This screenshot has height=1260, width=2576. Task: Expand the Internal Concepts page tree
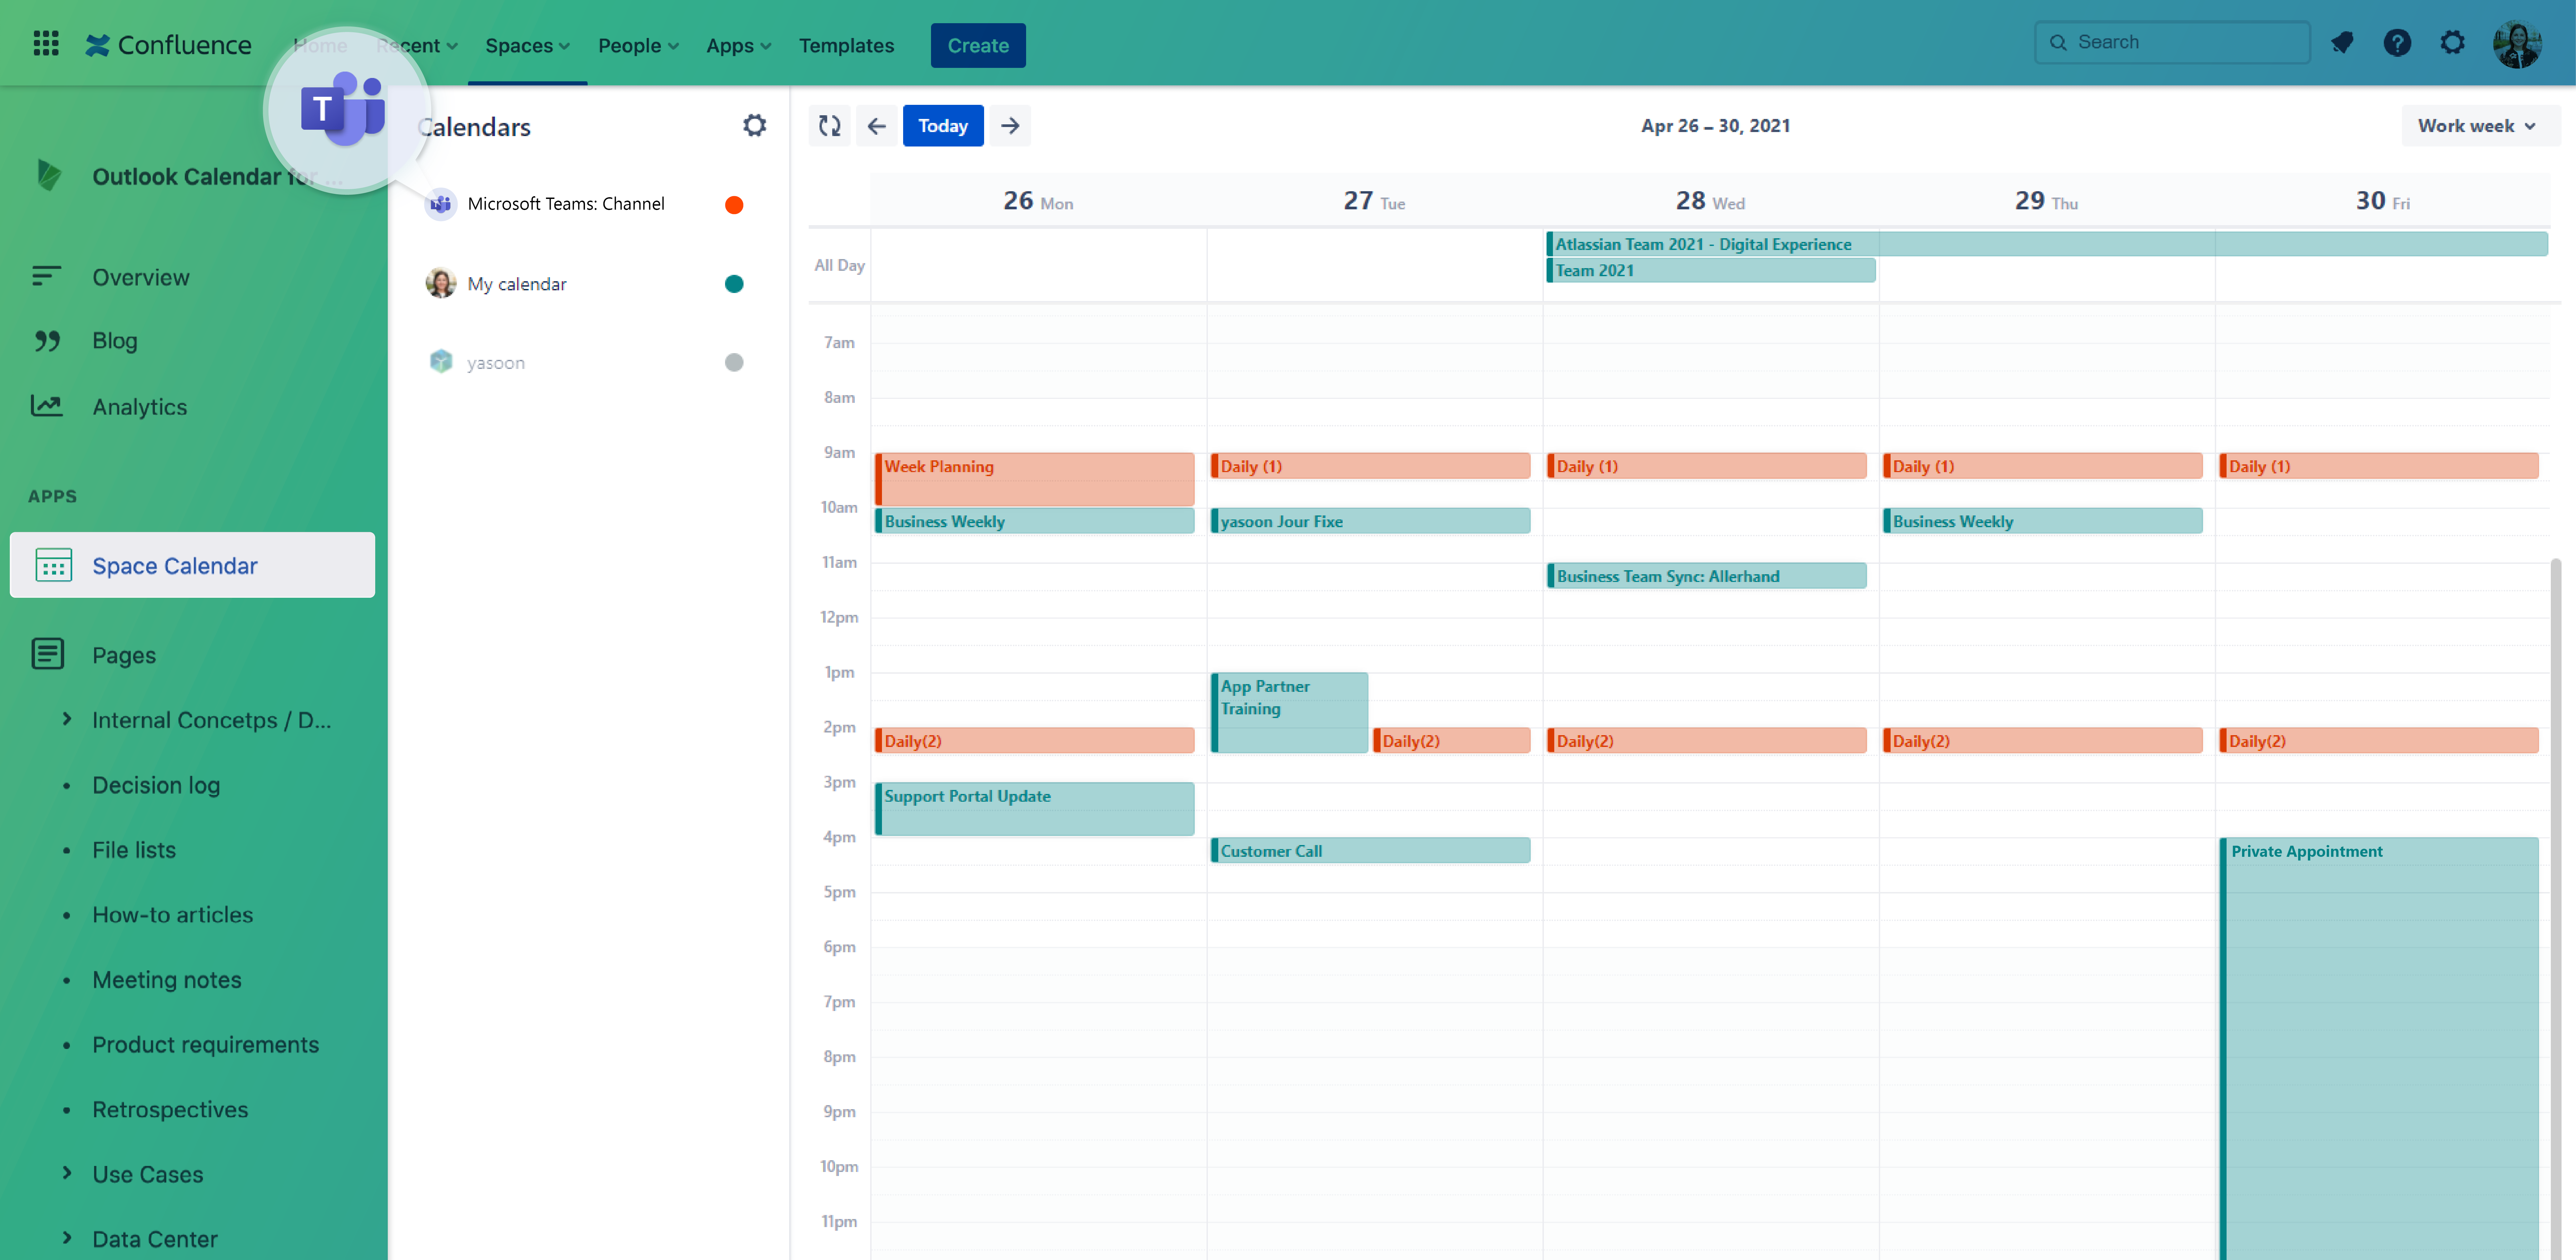click(x=67, y=719)
